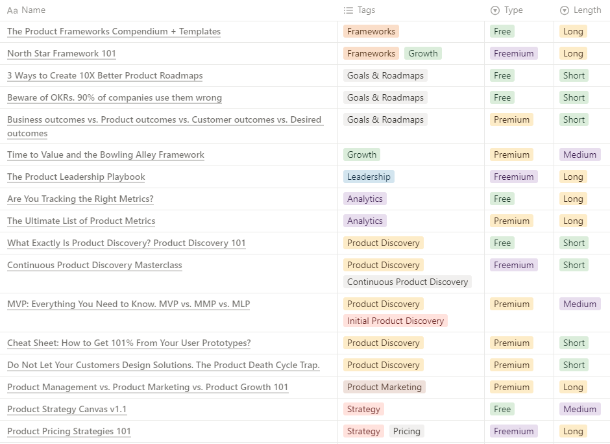Open The Ultimate List of Product Metrics
Screen dimensions: 610x444
point(81,221)
